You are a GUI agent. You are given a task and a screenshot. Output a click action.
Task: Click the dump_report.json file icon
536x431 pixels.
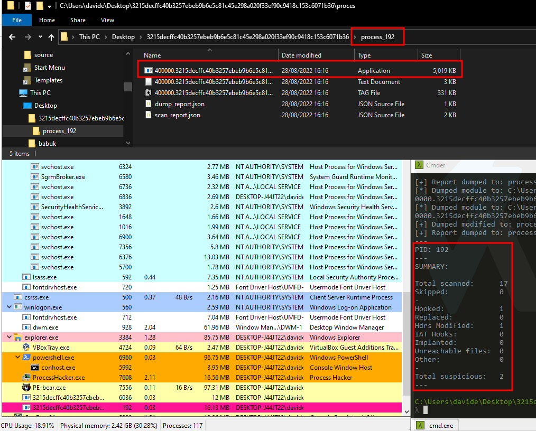pyautogui.click(x=149, y=104)
